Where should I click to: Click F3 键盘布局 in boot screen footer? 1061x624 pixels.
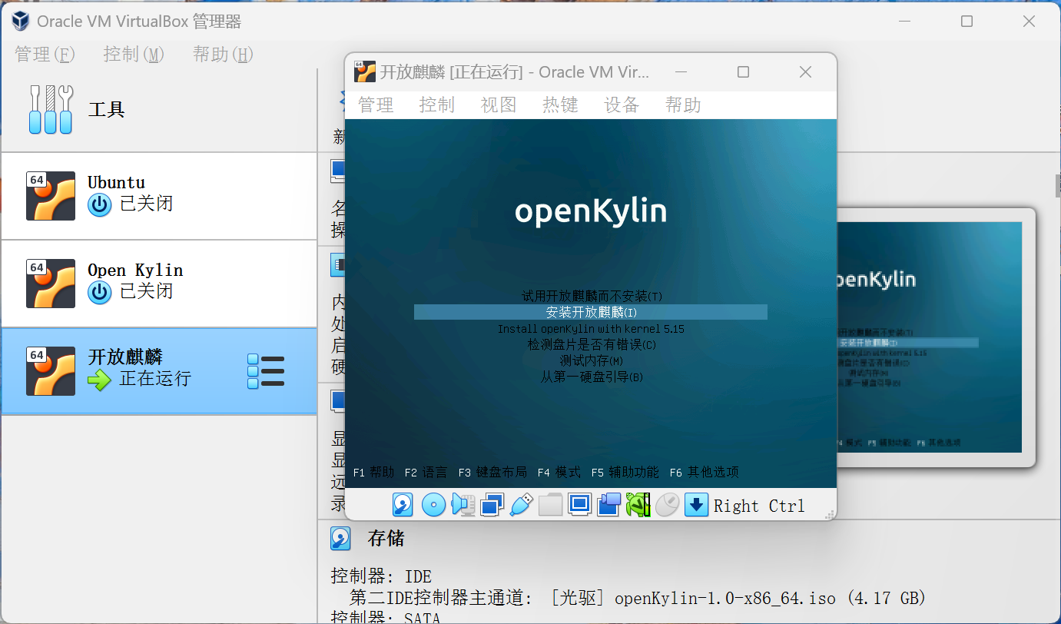tap(492, 473)
